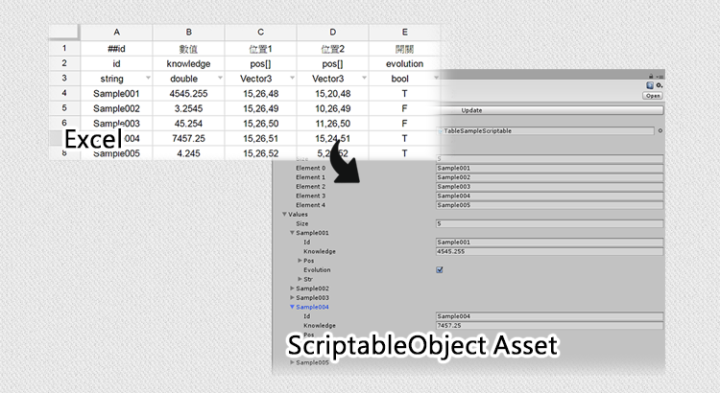Click the 'Evolution' label under Sample001
The width and height of the screenshot is (720, 393).
(317, 269)
